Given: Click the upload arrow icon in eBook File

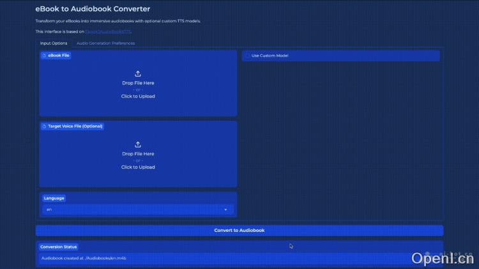Looking at the screenshot, I should tap(138, 73).
